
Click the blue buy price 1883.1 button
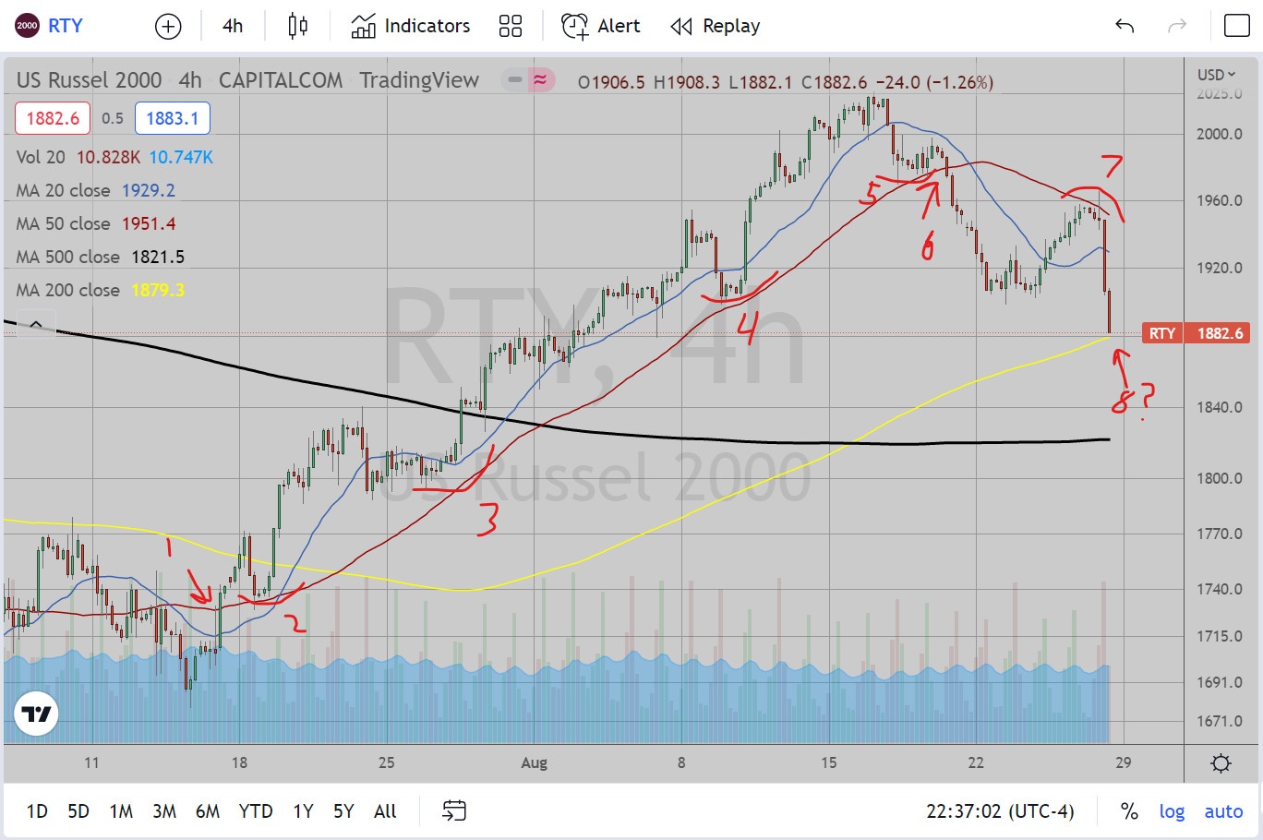(172, 118)
